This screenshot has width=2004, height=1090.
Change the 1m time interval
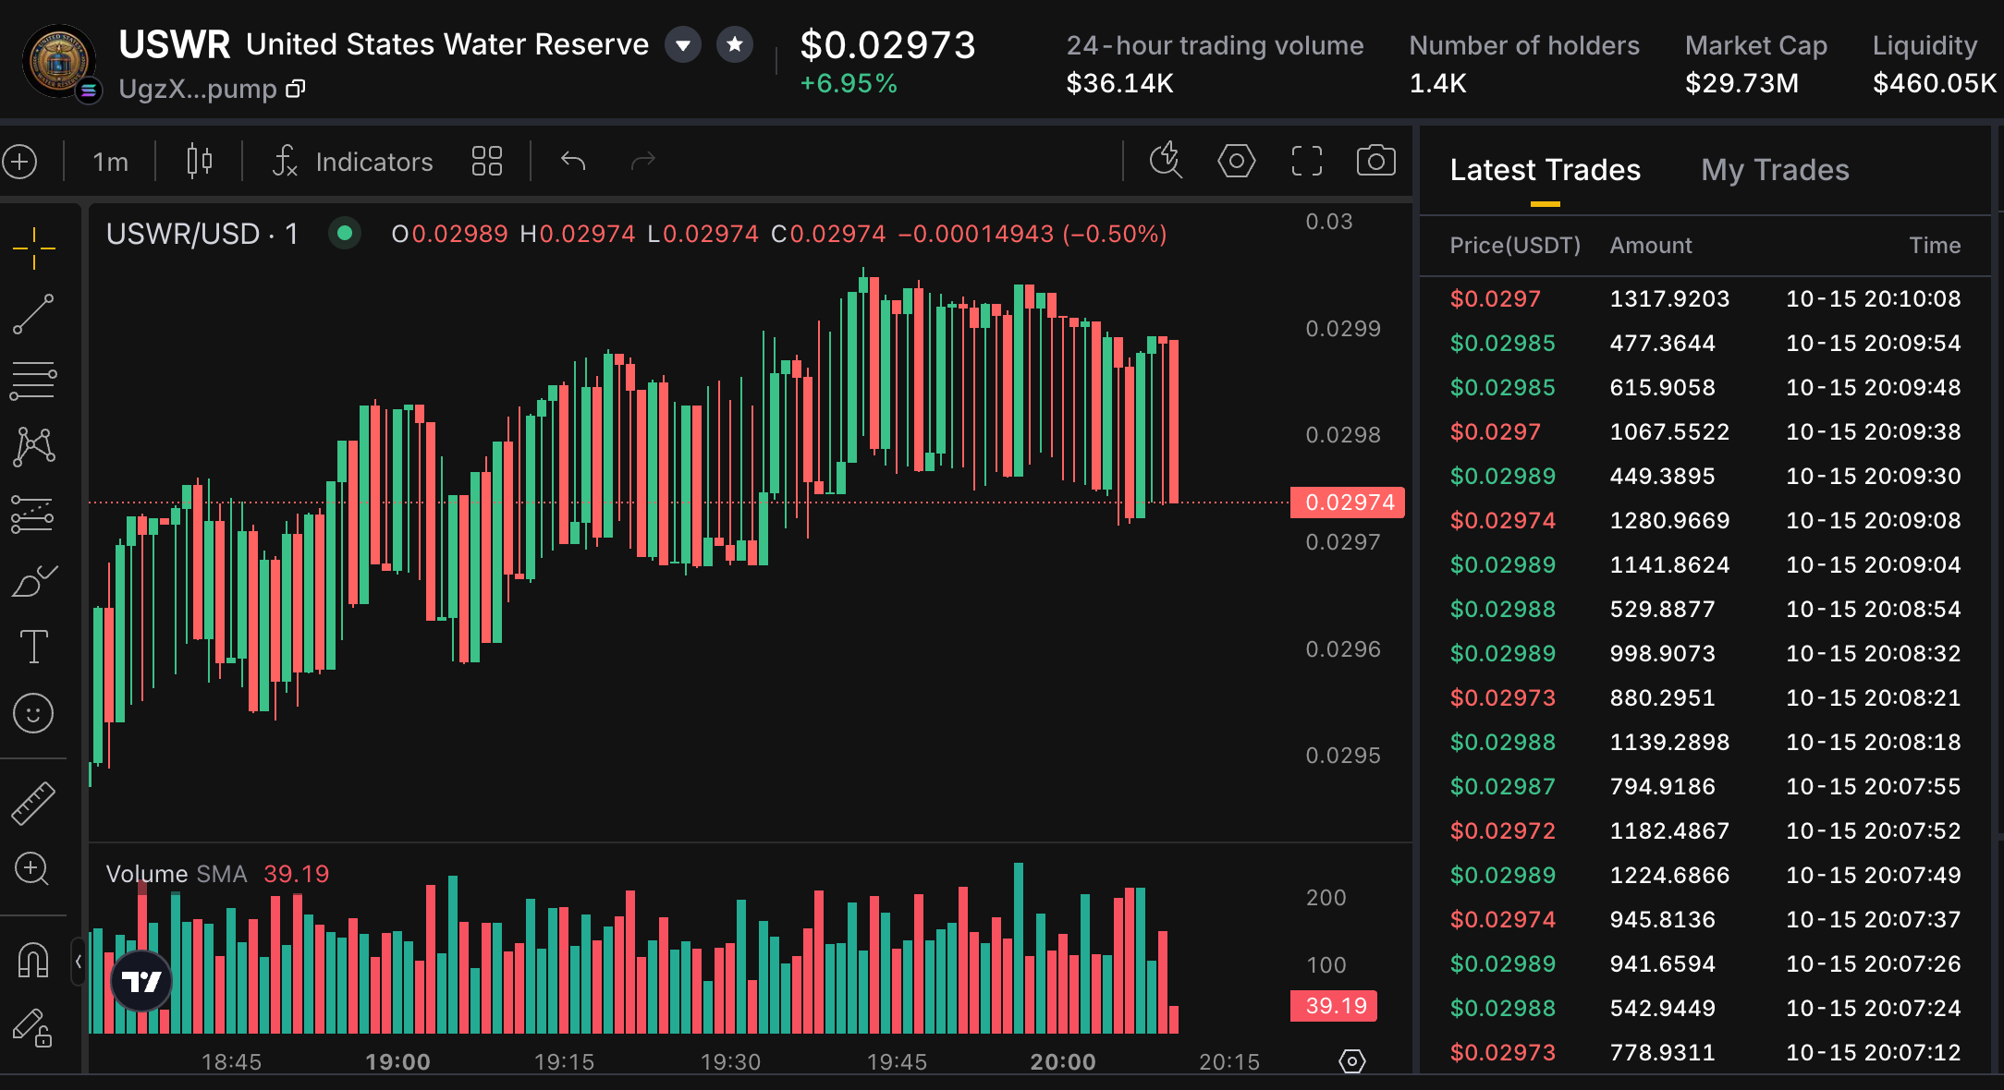point(111,162)
